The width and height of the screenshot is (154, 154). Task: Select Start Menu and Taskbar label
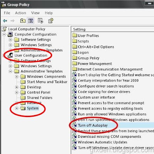tap(47, 82)
